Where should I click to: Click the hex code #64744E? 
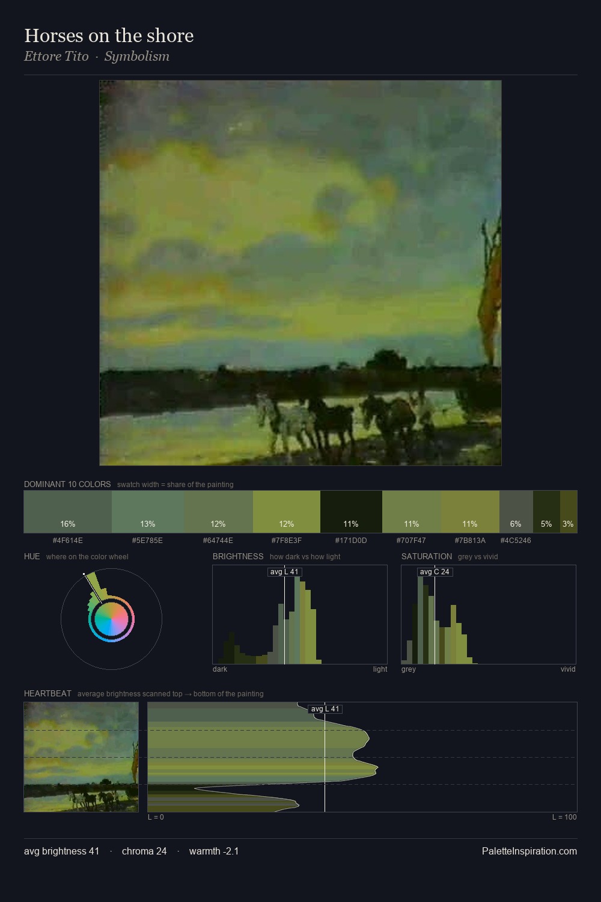coord(218,540)
